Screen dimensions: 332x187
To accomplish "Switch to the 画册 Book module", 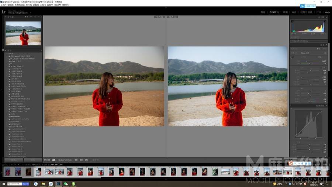I will coord(294,12).
